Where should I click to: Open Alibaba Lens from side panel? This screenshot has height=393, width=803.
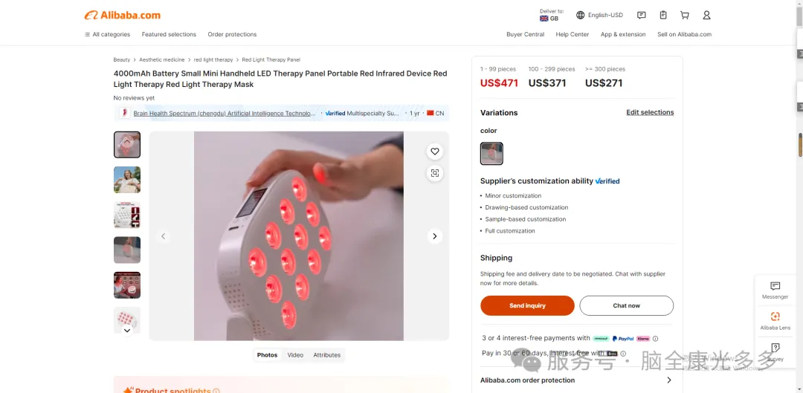tap(775, 320)
